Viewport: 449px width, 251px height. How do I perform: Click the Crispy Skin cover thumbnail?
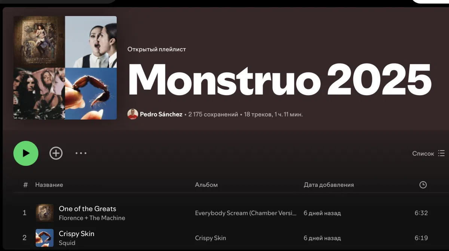coord(45,238)
